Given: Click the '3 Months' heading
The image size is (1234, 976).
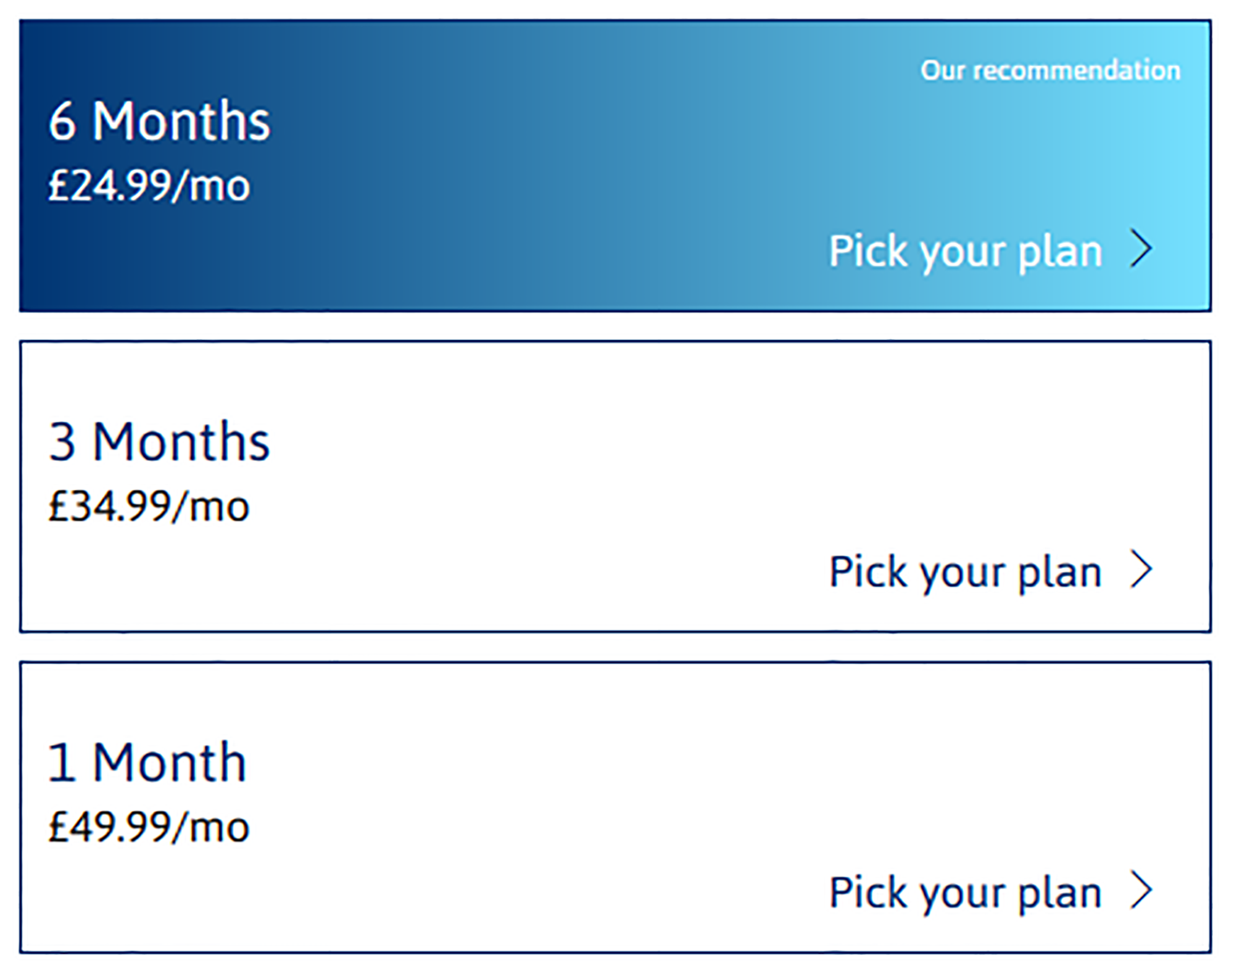Looking at the screenshot, I should (159, 442).
